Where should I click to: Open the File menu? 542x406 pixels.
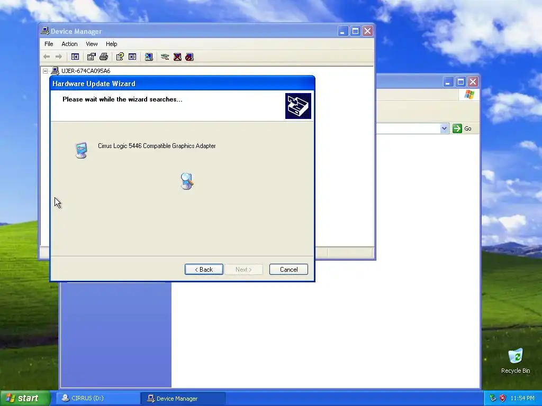[x=49, y=44]
